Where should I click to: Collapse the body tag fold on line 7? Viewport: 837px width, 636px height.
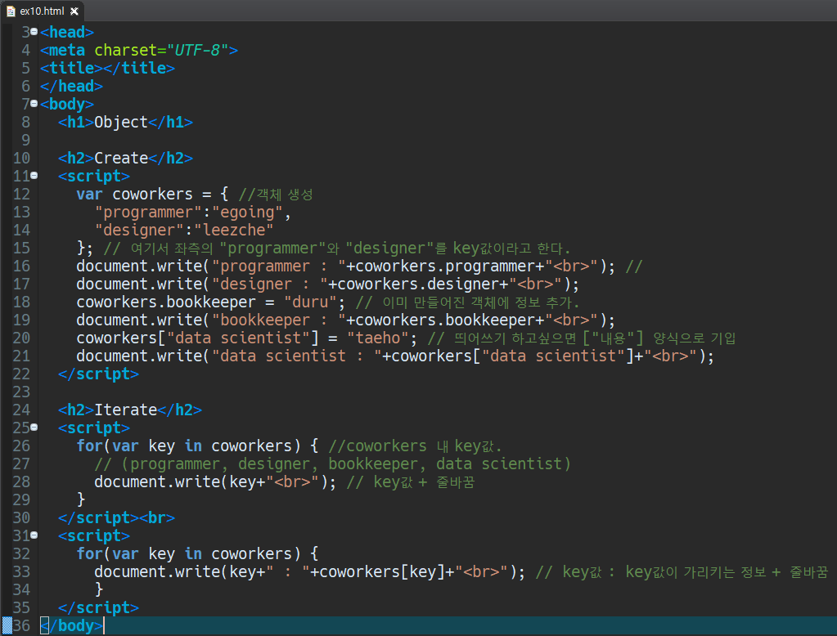pos(34,104)
